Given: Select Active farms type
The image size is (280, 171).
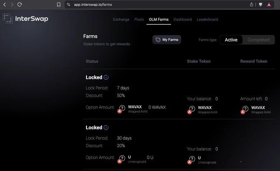Looking at the screenshot, I should 231,40.
